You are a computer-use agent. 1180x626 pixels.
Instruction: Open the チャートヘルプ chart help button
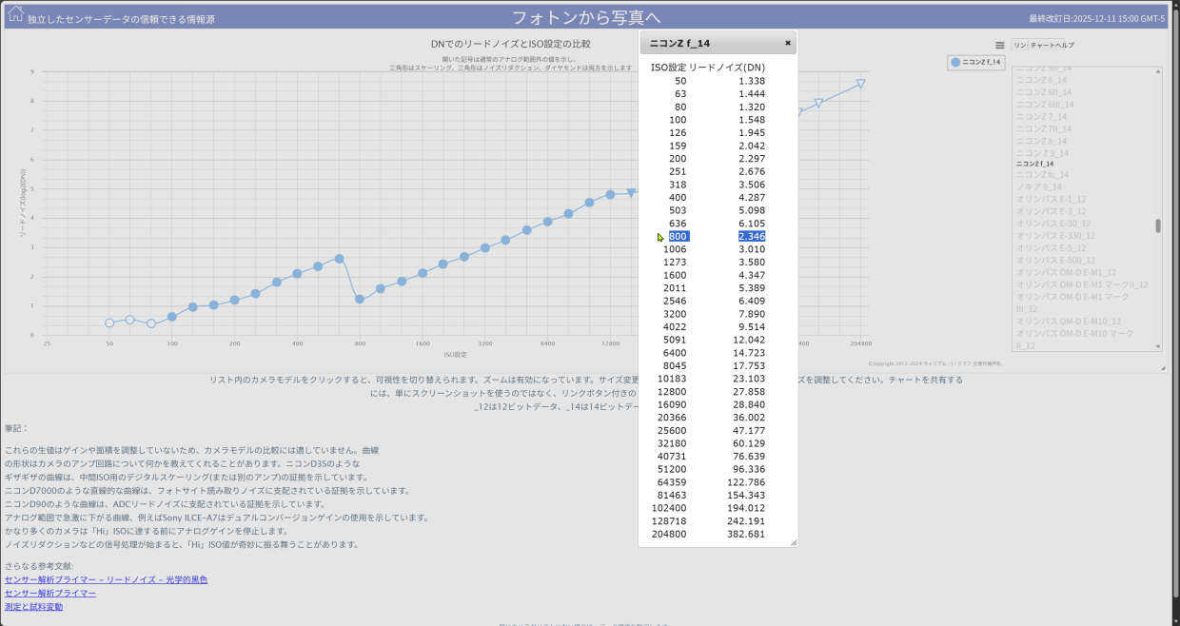(x=1052, y=45)
